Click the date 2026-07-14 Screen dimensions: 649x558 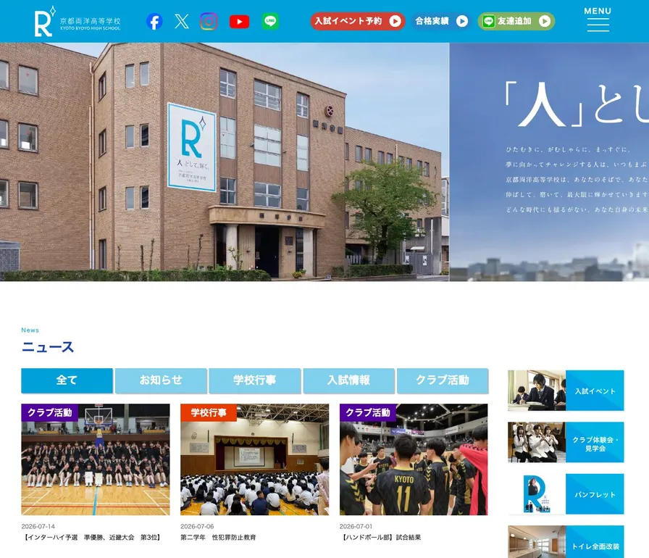pos(38,527)
